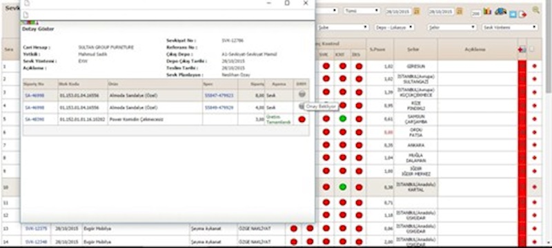The height and width of the screenshot is (248, 552).
Task: Click the Açıklama column header
Action: (x=477, y=50)
